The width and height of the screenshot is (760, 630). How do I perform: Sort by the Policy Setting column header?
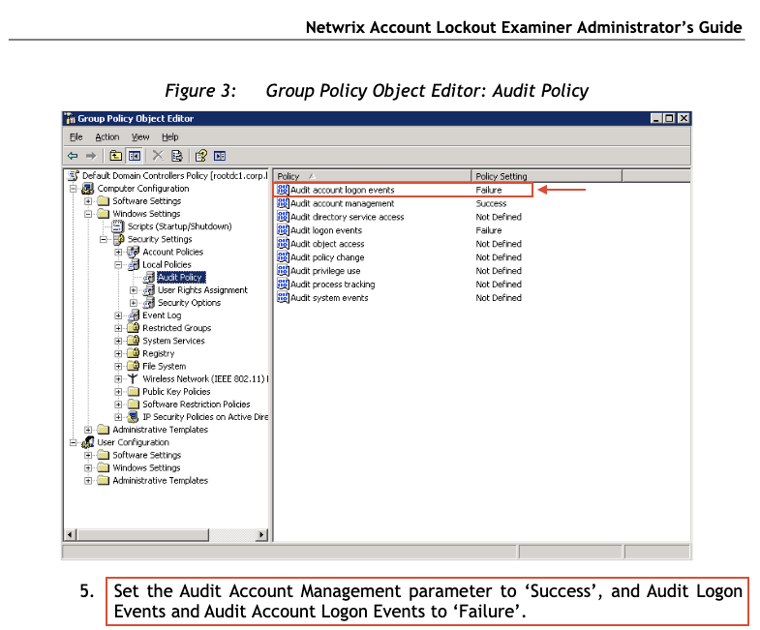547,176
